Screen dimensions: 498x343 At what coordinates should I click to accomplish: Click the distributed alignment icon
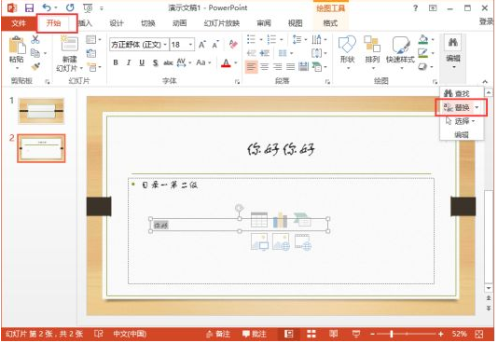[x=304, y=66]
